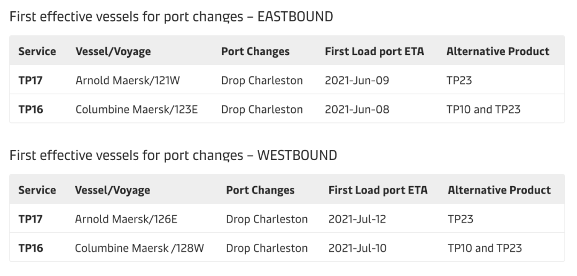
Task: Click TP16 service in the Westbound table
Action: coord(30,248)
